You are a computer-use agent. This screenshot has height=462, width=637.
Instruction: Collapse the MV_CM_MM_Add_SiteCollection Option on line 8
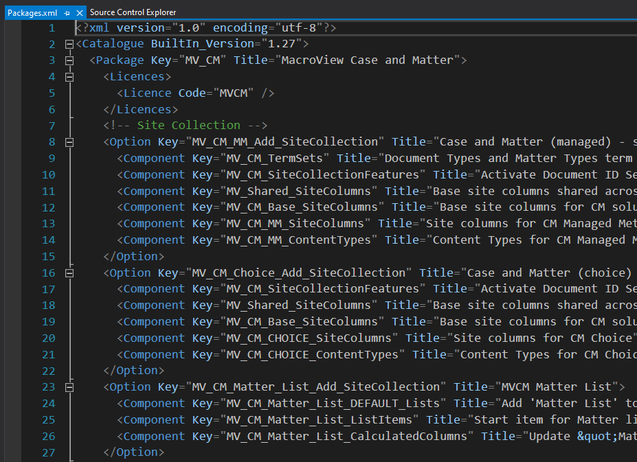[x=70, y=141]
